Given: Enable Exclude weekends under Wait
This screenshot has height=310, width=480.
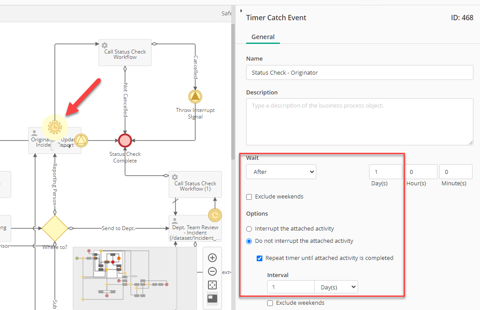Looking at the screenshot, I should click(x=249, y=197).
